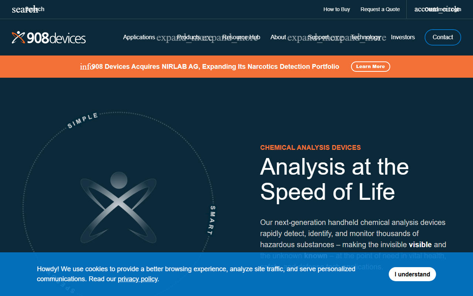Click the large X figure emblem in the circle
The width and height of the screenshot is (473, 296).
point(118,207)
